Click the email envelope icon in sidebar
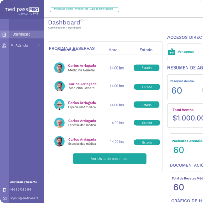This screenshot has width=203, height=203. [5, 198]
